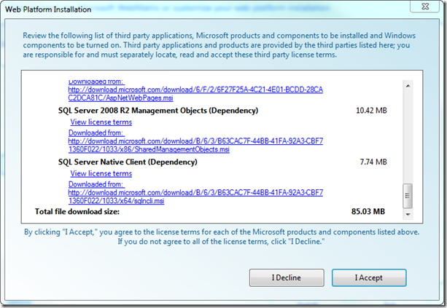447x308 pixels.
Task: Click the partly hidden 'Downloaded from:' at list top
Action: (96, 82)
